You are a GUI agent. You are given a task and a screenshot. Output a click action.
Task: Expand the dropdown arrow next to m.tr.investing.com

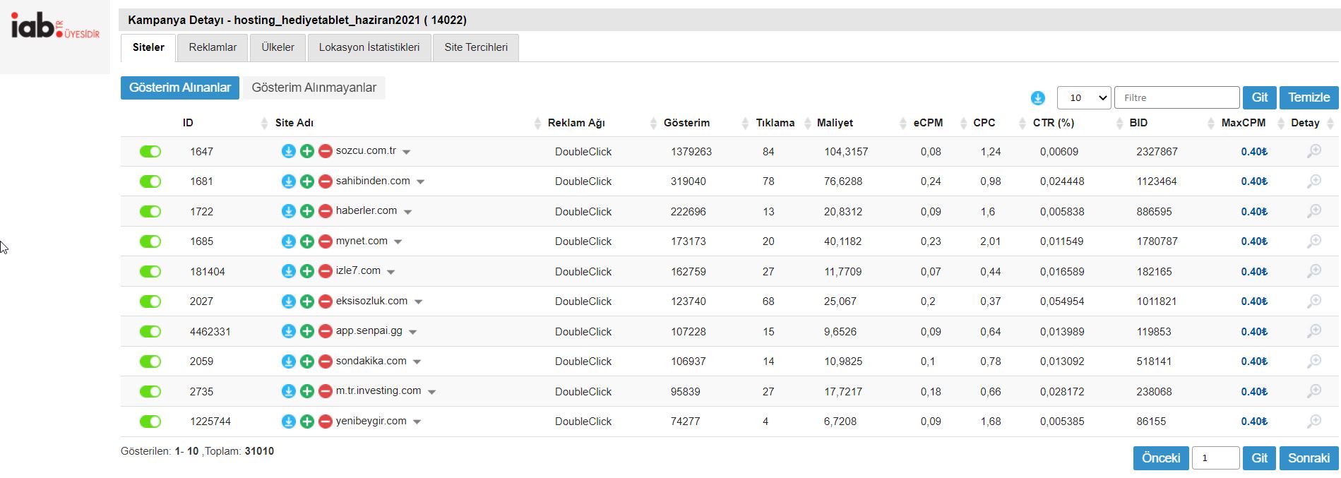click(432, 392)
